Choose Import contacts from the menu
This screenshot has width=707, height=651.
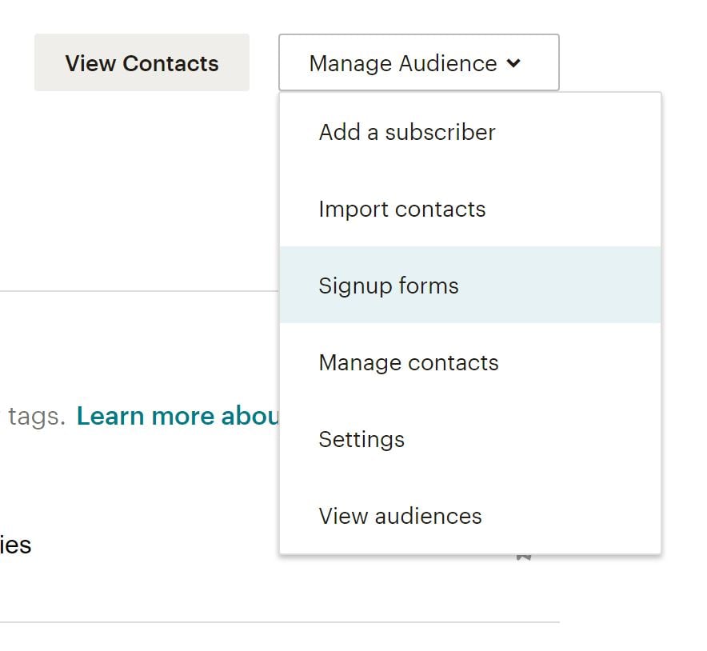point(401,209)
